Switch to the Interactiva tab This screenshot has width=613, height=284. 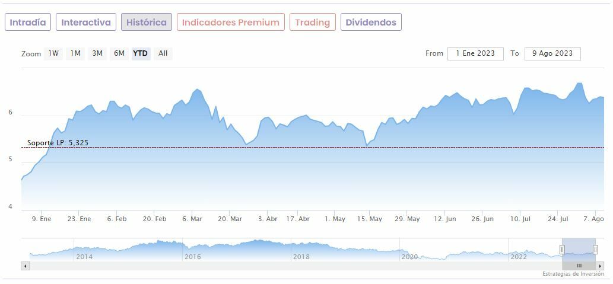tap(86, 23)
